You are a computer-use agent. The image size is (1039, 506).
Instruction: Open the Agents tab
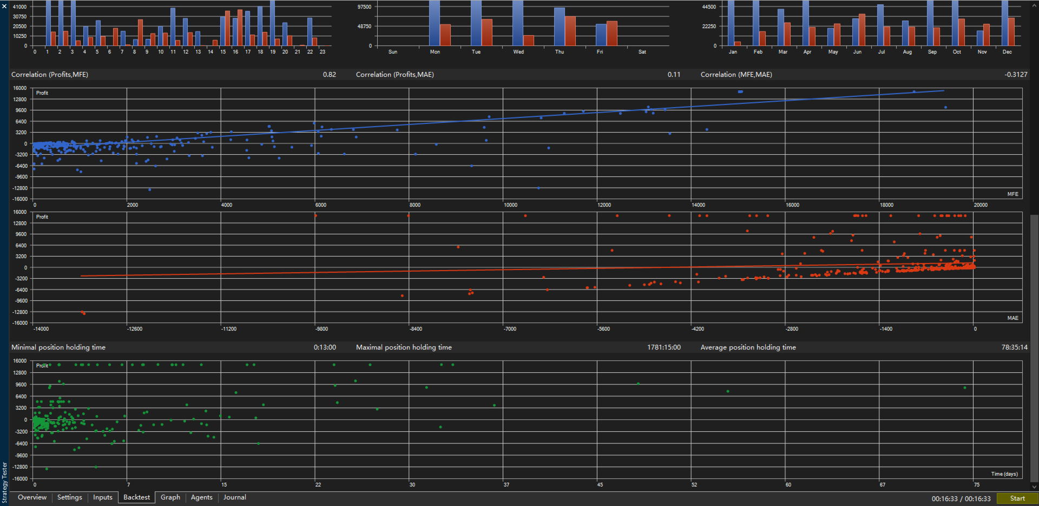tap(202, 497)
